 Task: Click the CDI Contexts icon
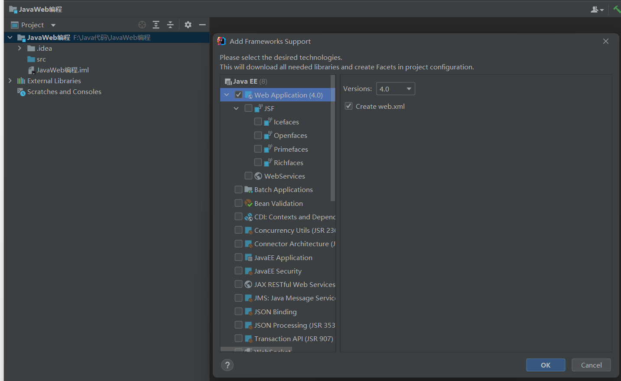pyautogui.click(x=249, y=217)
